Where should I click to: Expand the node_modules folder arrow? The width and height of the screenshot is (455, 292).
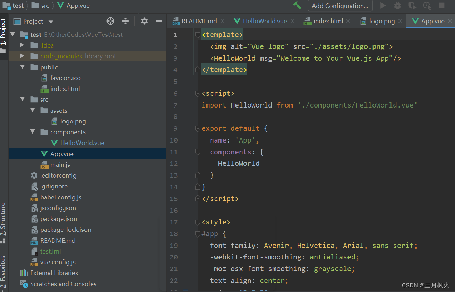(22, 56)
